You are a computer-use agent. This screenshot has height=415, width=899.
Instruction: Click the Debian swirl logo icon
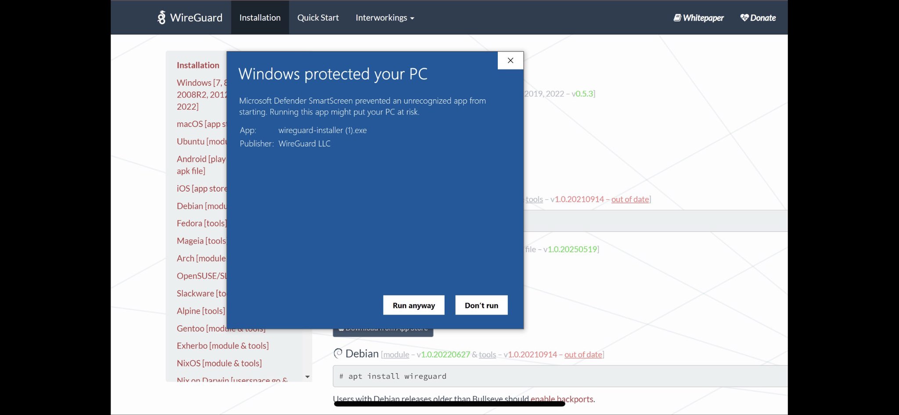[338, 353]
